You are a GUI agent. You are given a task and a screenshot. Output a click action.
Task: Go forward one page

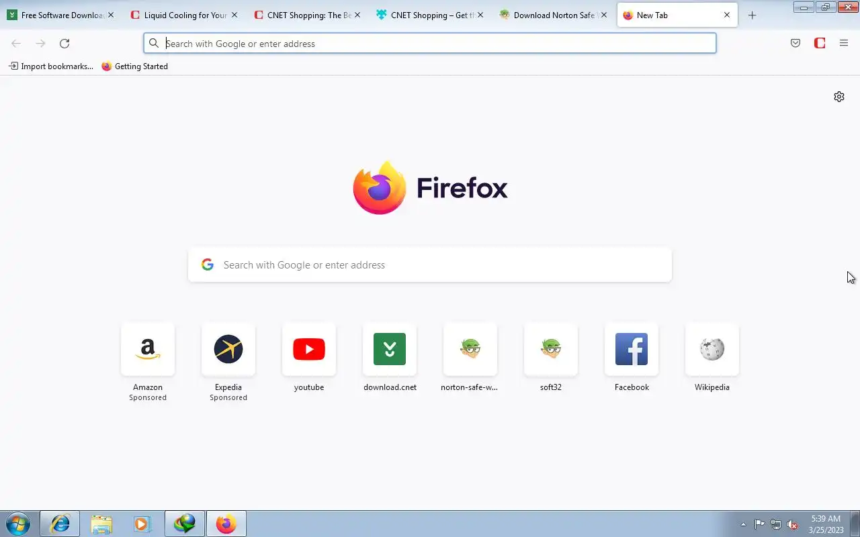coord(40,43)
